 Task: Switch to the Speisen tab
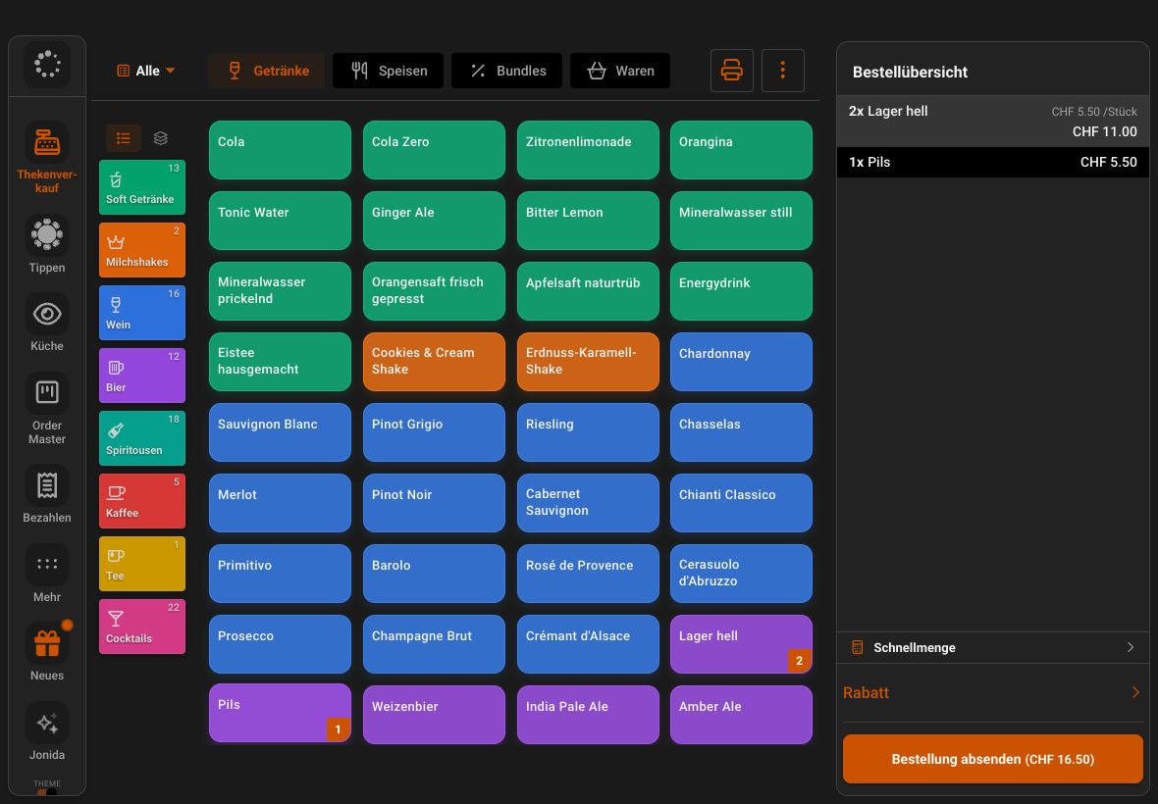(389, 71)
